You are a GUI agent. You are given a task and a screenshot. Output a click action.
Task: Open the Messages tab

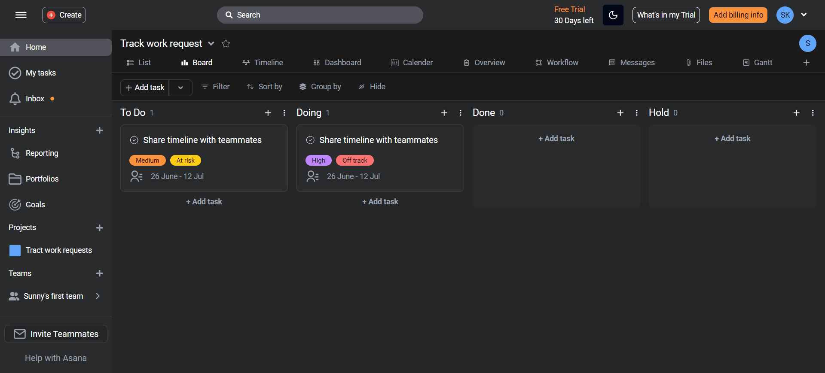[x=632, y=63]
